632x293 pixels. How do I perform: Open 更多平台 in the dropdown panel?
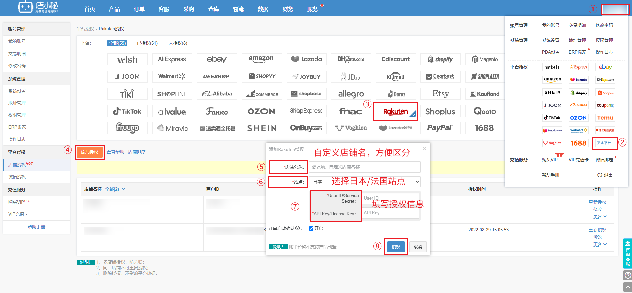coord(605,143)
